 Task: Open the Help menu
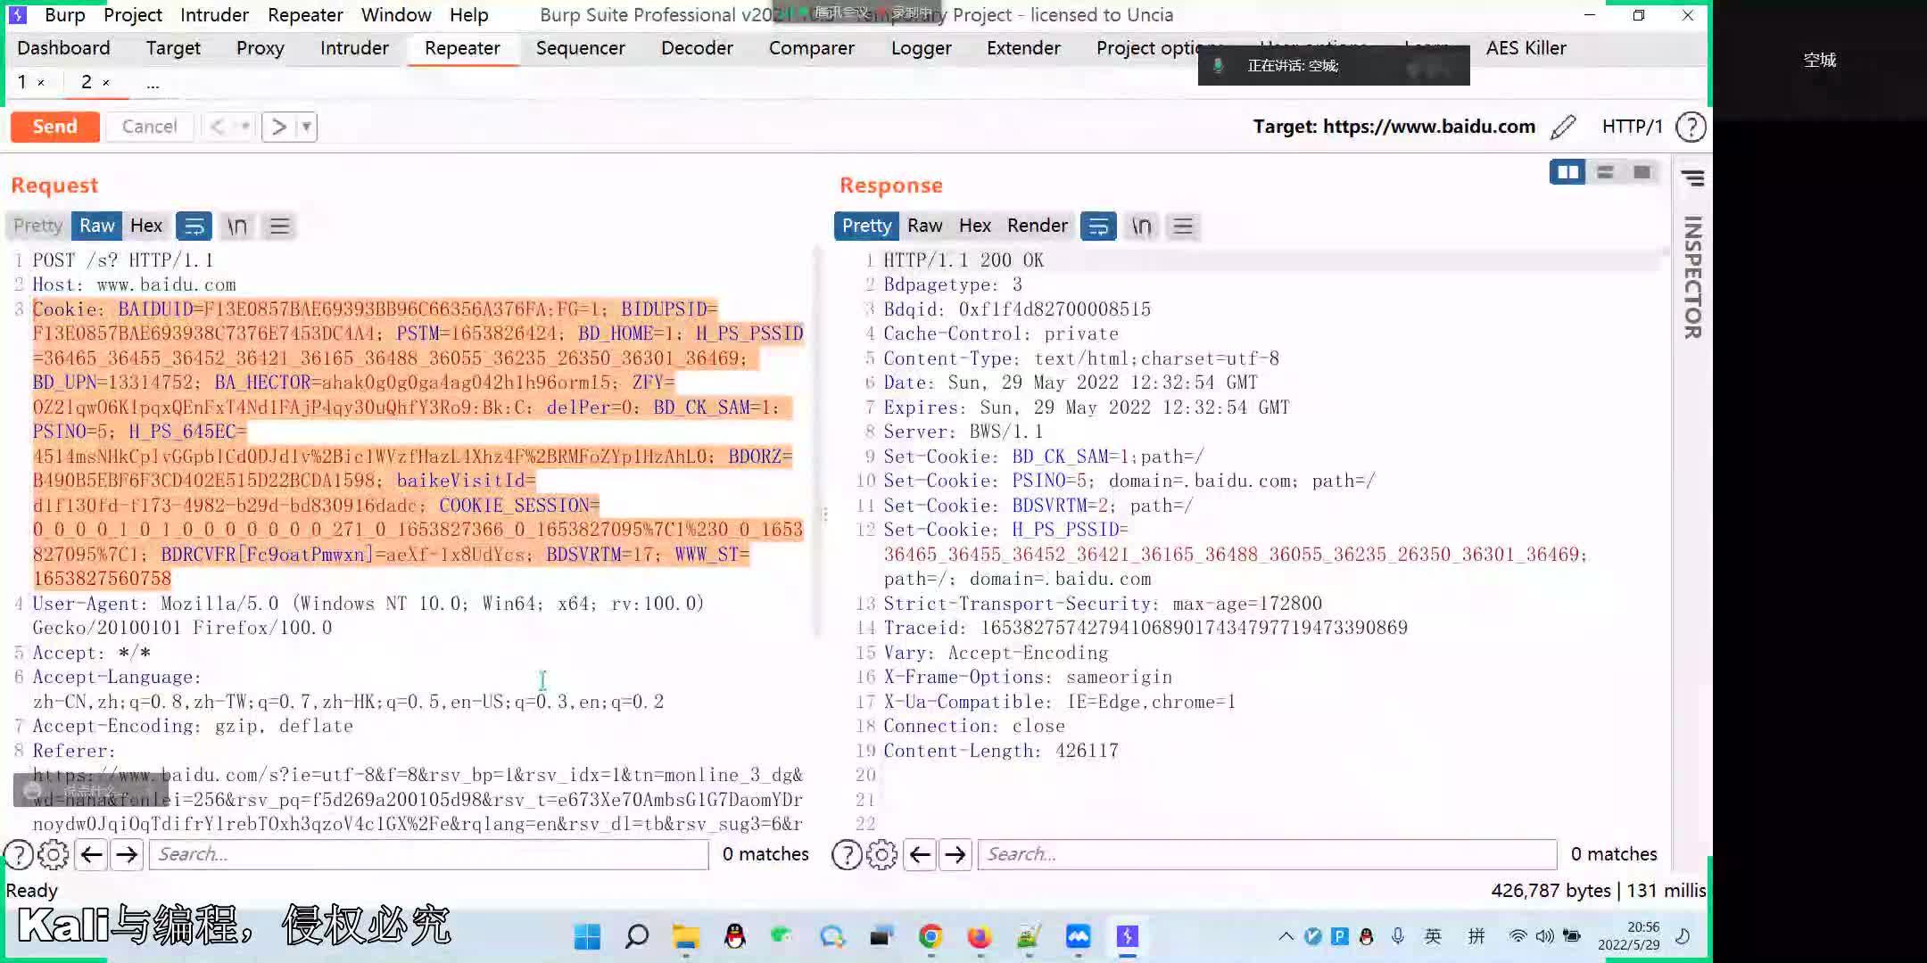[x=468, y=15]
